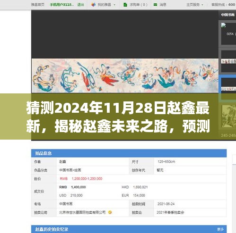Click the 中国书画 sidebar heading
The height and width of the screenshot is (233, 236).
[227, 15]
